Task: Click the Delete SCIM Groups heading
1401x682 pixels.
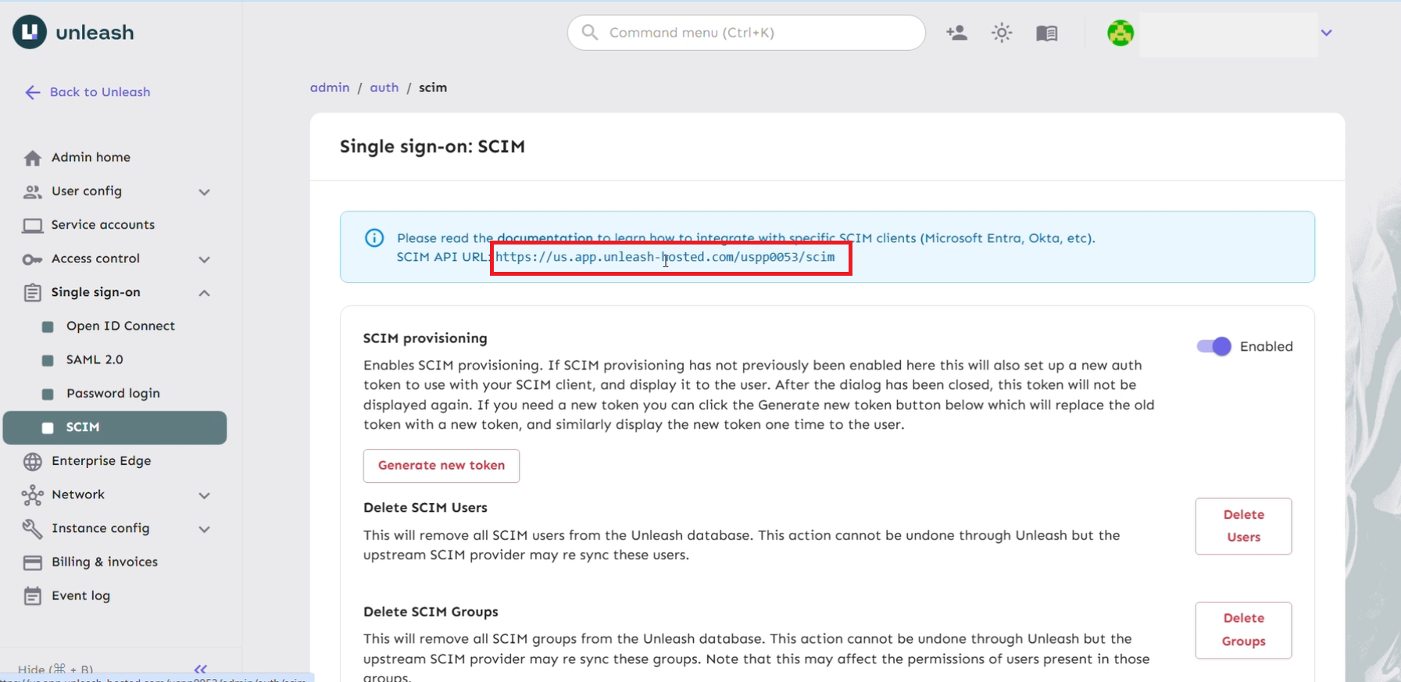Action: tap(431, 612)
